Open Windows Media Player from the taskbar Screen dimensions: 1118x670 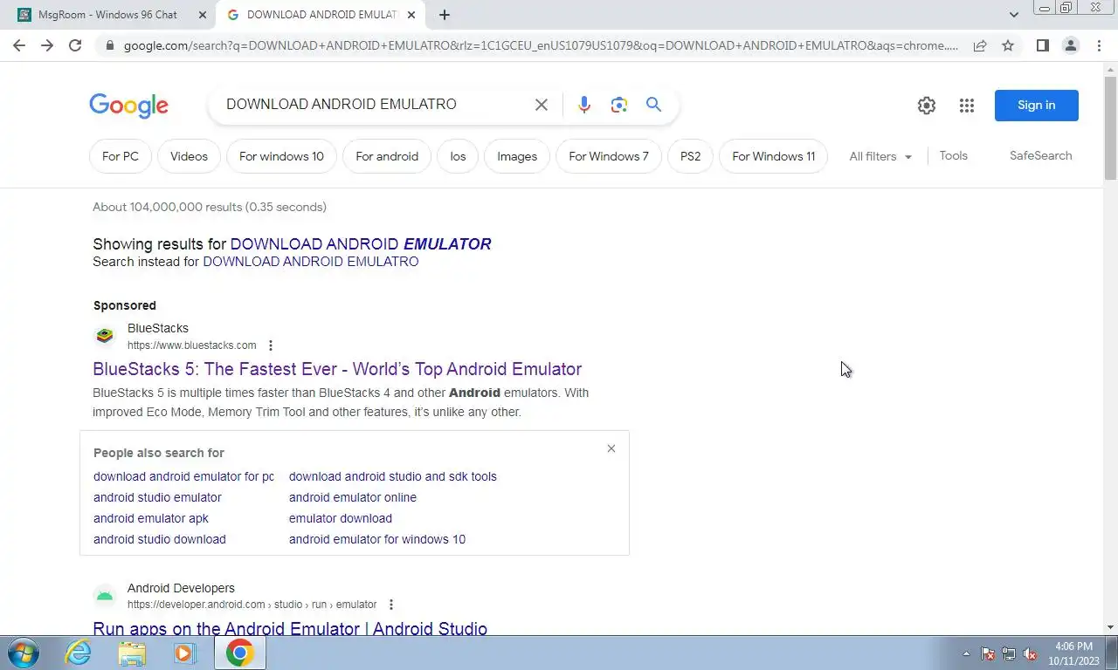coord(184,653)
